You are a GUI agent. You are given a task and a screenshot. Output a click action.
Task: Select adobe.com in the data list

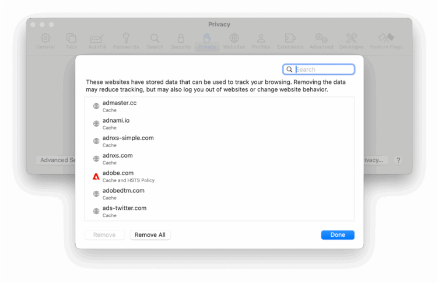click(x=219, y=176)
